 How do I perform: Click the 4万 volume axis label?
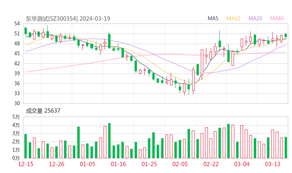(16, 125)
